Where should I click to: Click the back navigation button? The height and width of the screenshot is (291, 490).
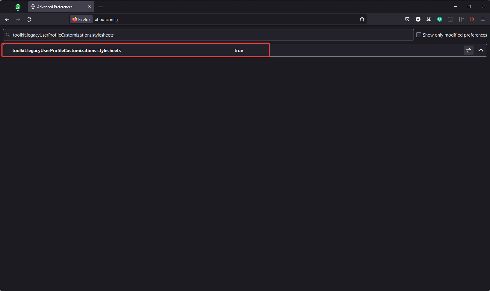pos(7,19)
